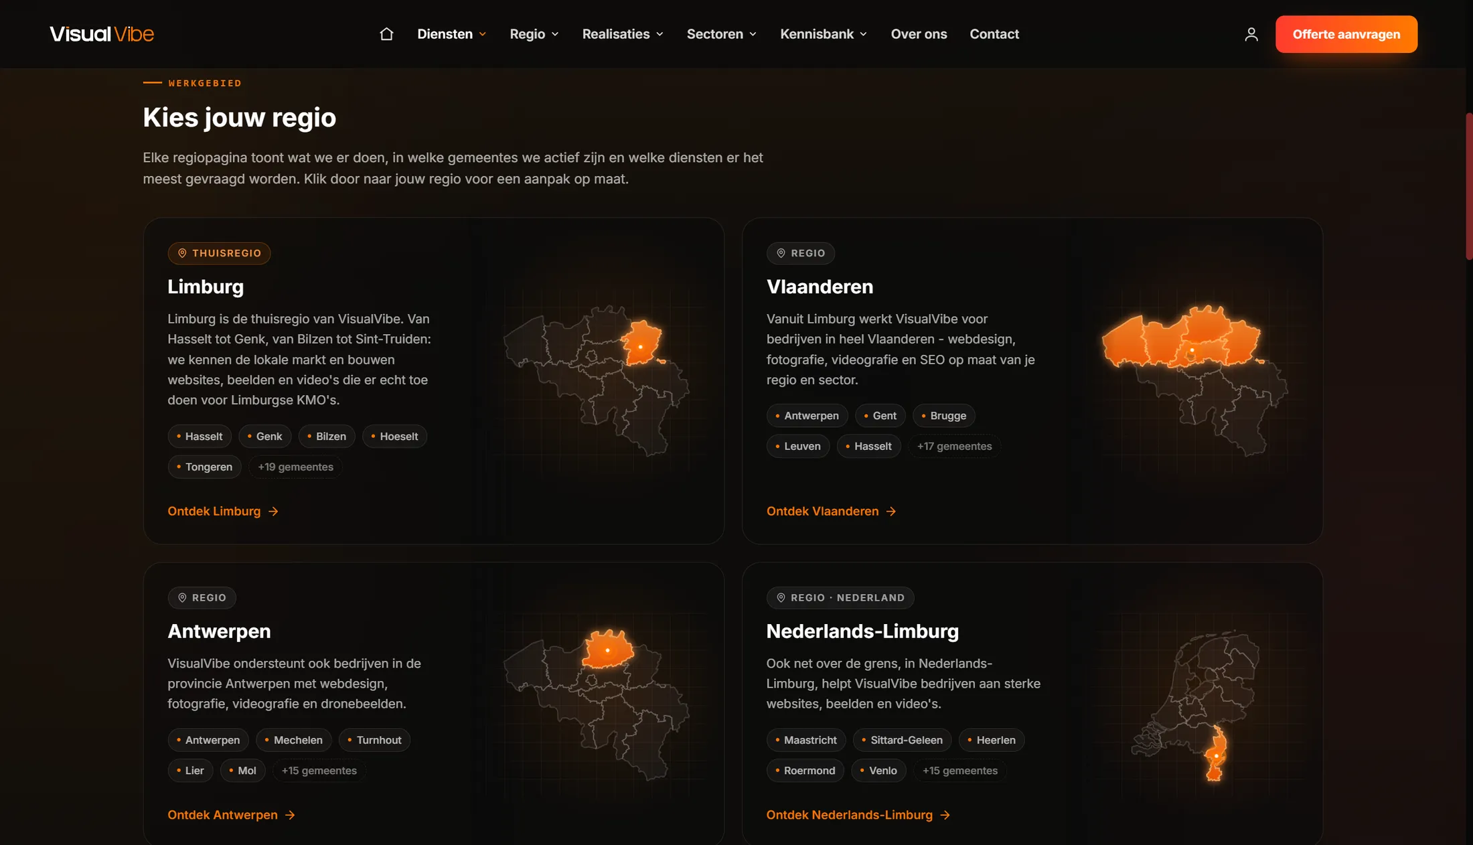Click the arrow next to Ontdek Limburg

click(x=273, y=511)
